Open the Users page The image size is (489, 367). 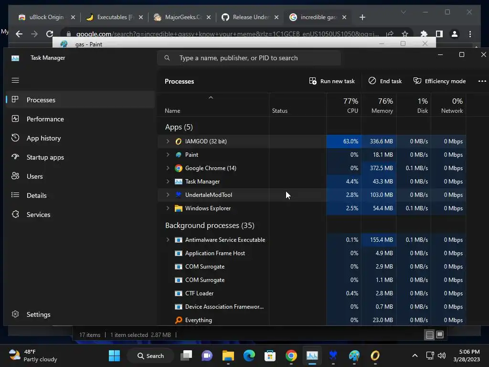click(80, 176)
